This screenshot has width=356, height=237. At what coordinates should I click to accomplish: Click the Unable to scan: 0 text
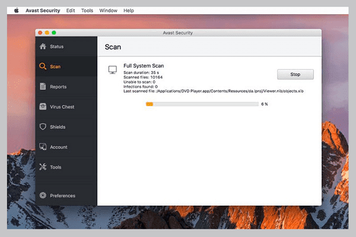pyautogui.click(x=139, y=82)
